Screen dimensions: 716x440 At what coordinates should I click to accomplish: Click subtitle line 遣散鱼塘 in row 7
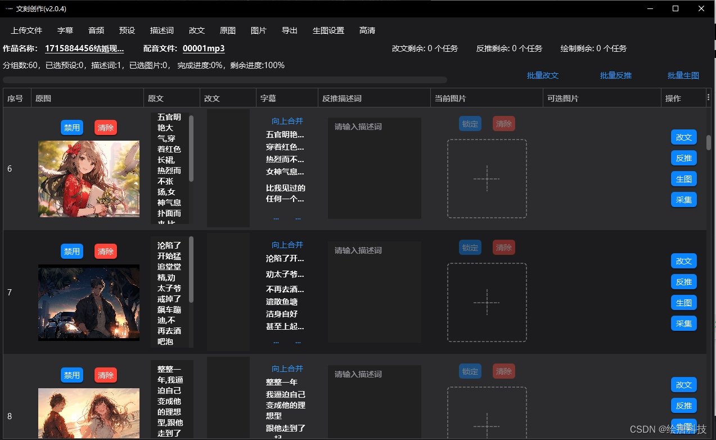click(282, 302)
